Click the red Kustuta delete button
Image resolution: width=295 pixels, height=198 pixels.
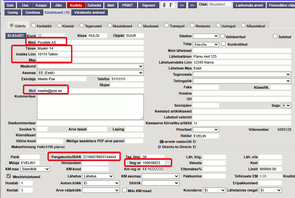(x=76, y=5)
